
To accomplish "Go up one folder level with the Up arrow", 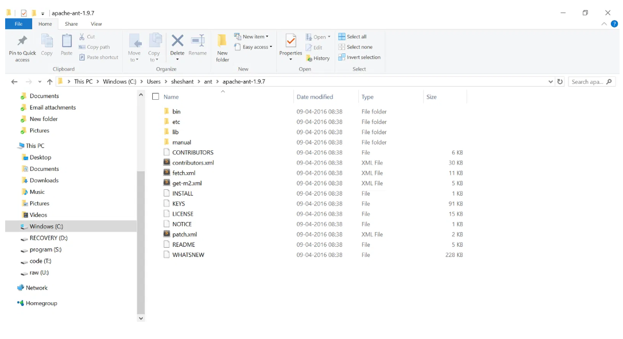I will point(50,82).
